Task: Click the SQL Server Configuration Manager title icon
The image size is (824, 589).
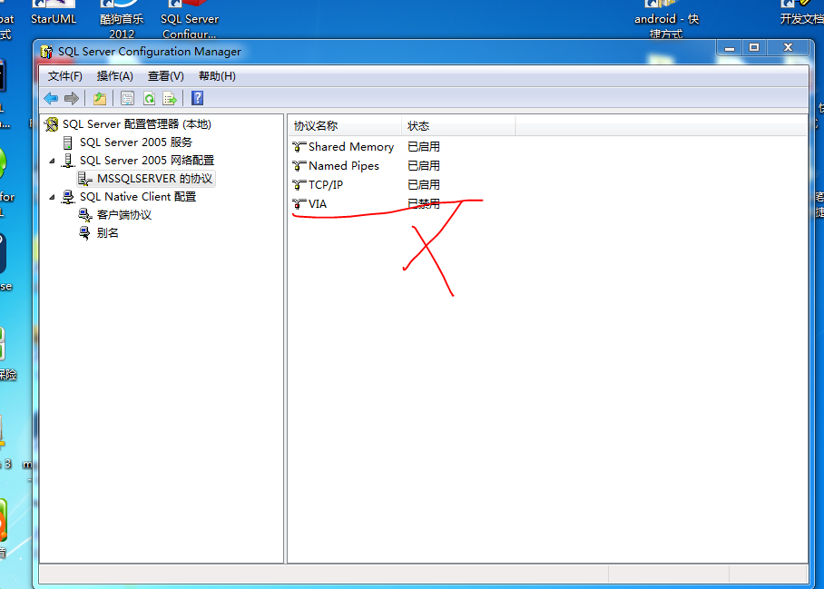Action: (46, 52)
